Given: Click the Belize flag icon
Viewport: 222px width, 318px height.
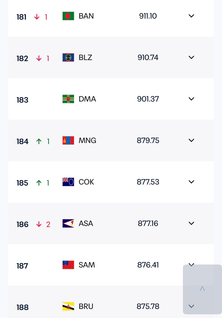Looking at the screenshot, I should click(x=68, y=58).
